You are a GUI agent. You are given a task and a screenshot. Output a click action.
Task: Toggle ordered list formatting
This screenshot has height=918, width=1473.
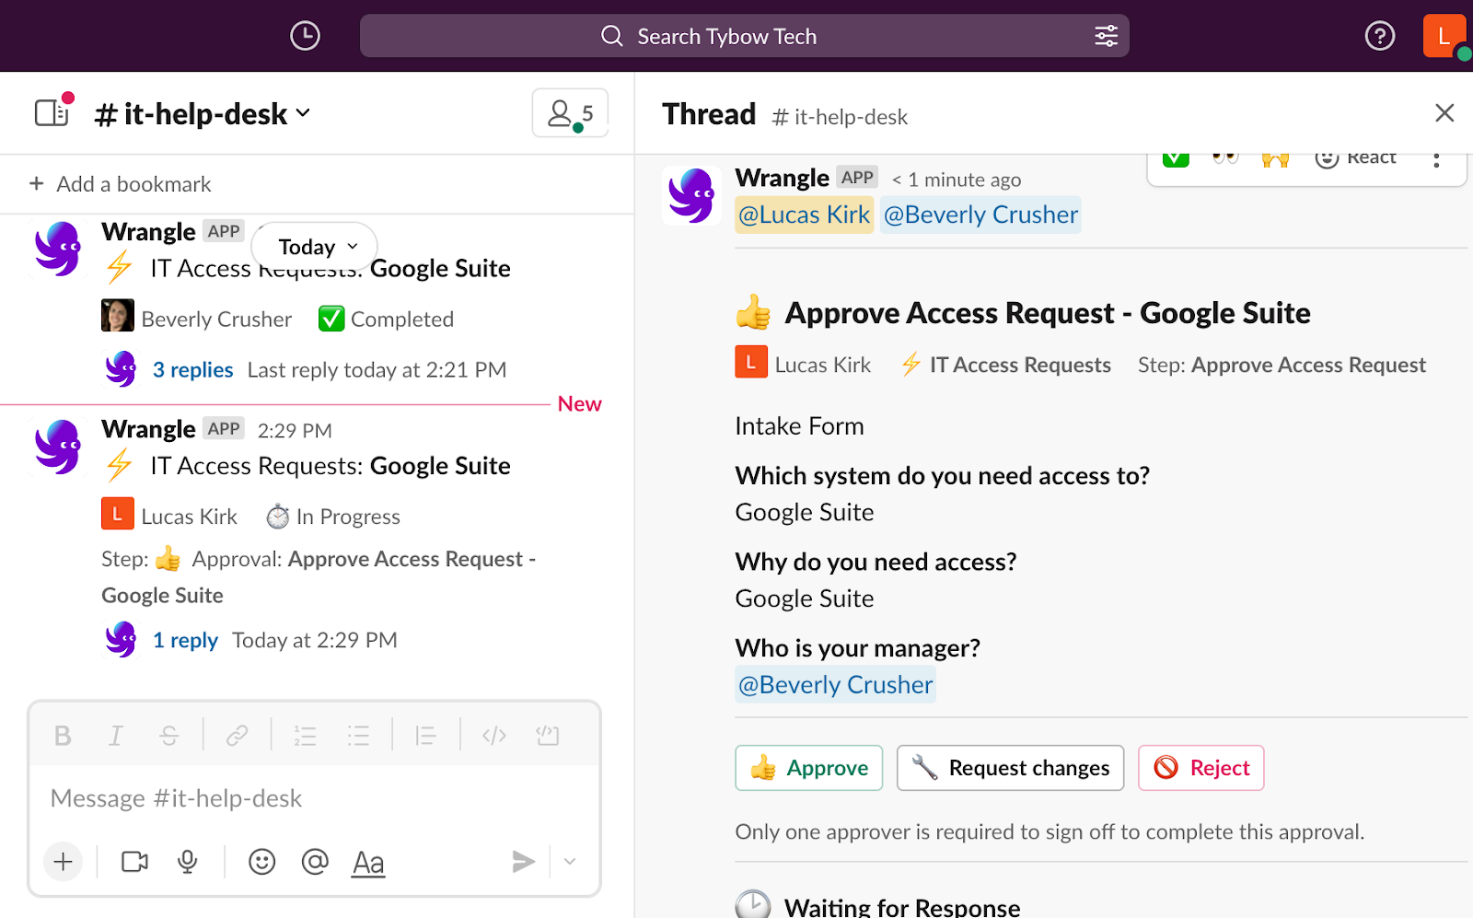pos(305,736)
